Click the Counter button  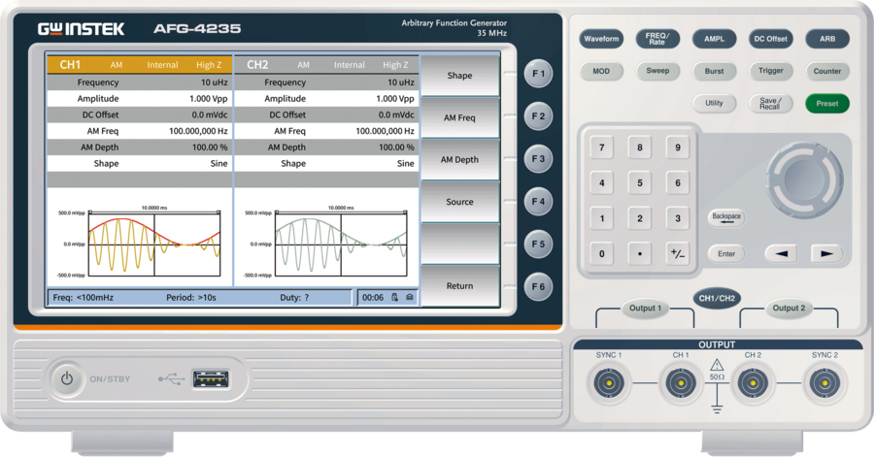[x=827, y=71]
